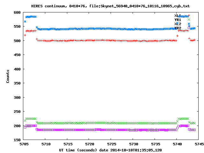Image resolution: width=204 pixels, height=153 pixels.
Task: Click the 450 y-axis tick label
Action: tap(17, 55)
